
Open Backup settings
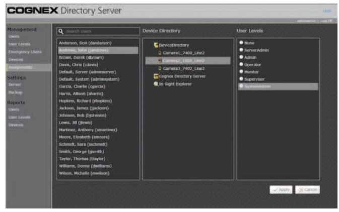pyautogui.click(x=15, y=92)
